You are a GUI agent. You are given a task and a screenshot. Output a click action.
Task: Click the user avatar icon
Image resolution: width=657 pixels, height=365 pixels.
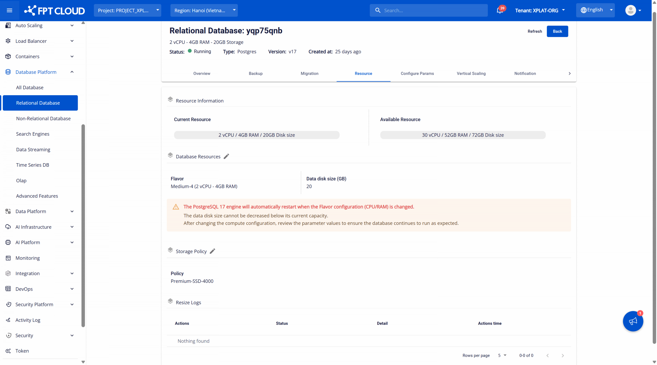[630, 10]
